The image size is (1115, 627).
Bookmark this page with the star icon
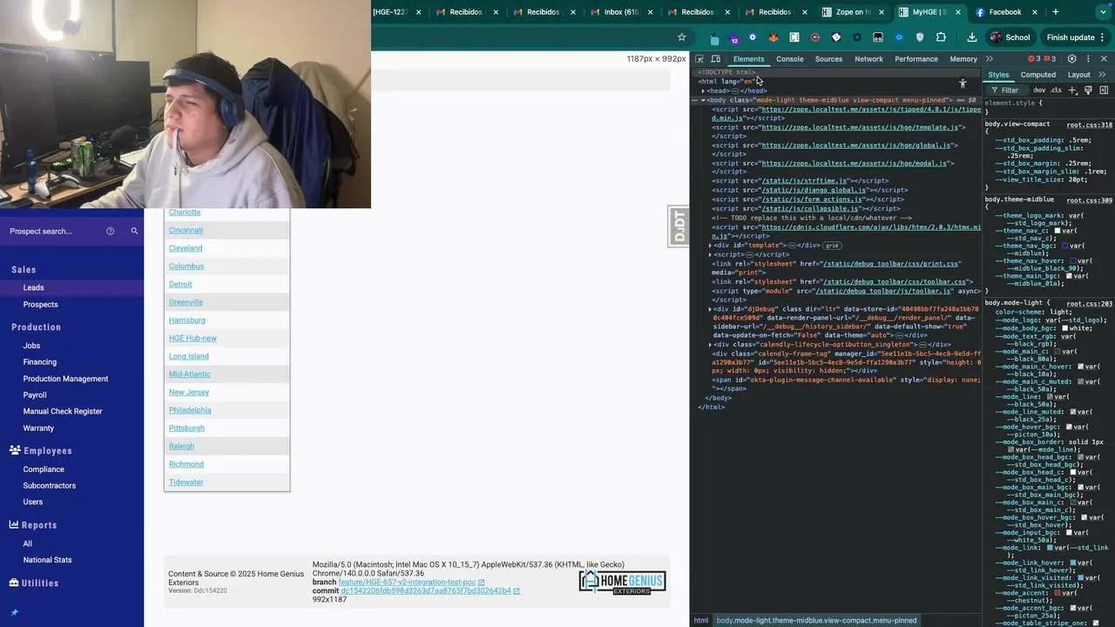pos(681,37)
